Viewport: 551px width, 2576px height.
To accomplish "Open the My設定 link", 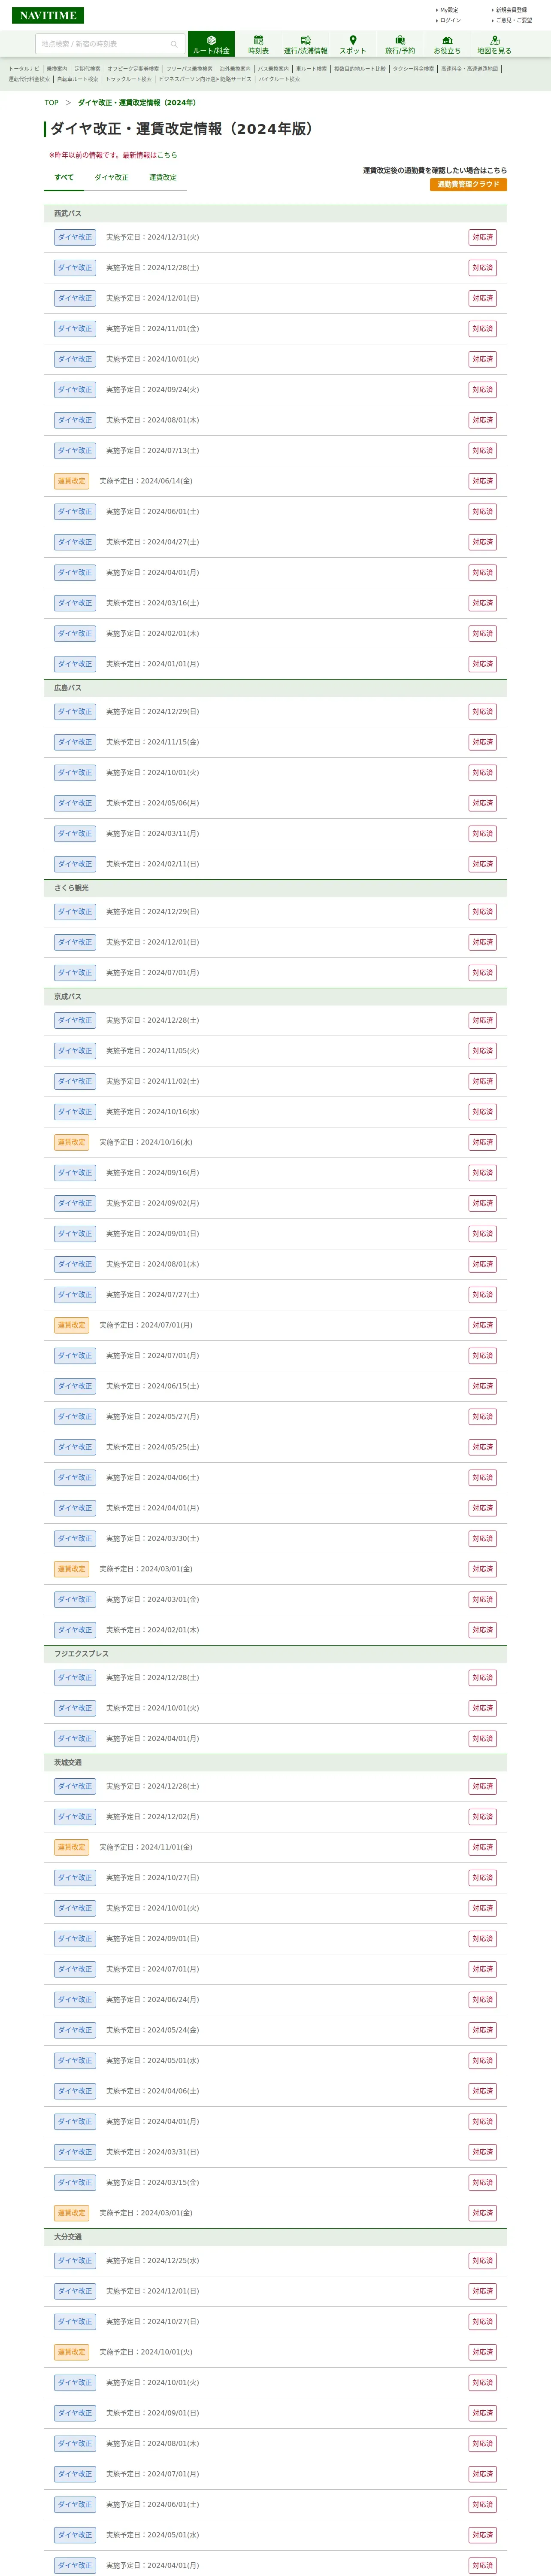I will [x=449, y=10].
